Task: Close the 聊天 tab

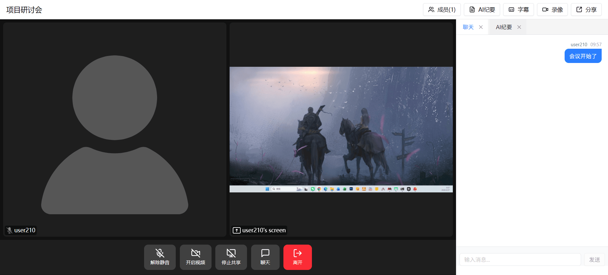Action: coord(481,27)
